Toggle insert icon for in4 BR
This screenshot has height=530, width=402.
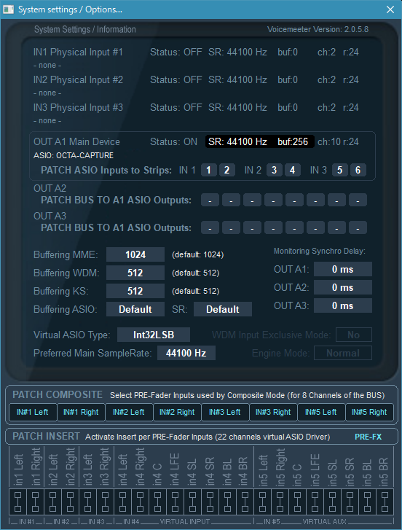point(245,502)
